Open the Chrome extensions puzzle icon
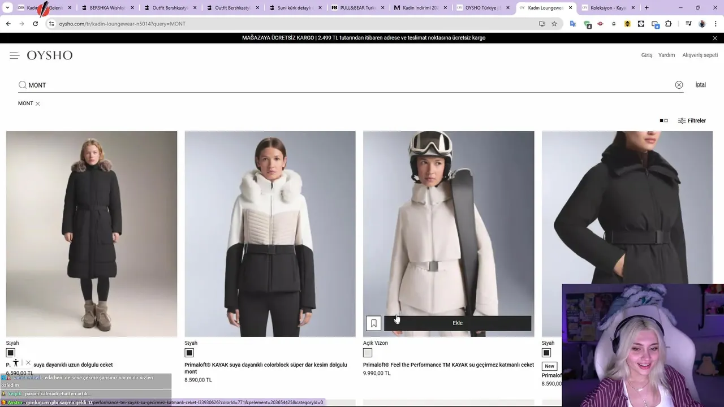 pos(669,24)
